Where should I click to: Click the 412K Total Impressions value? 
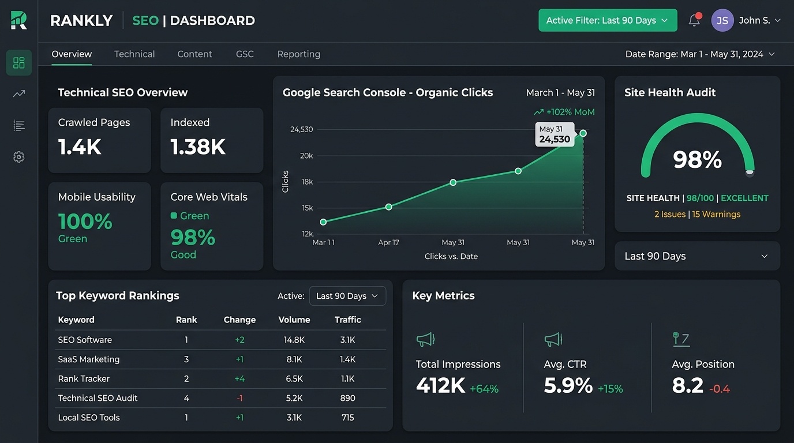pos(440,386)
